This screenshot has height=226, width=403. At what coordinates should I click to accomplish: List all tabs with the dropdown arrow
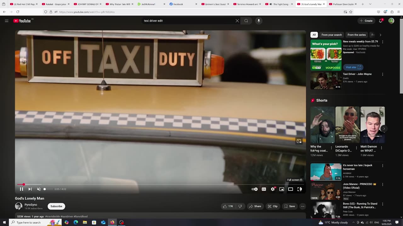[x=370, y=4]
